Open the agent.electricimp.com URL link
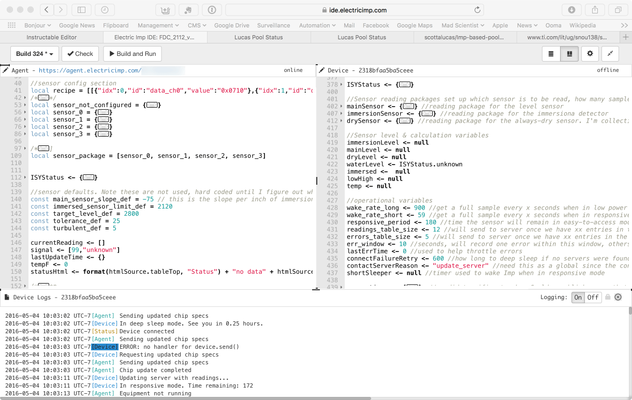This screenshot has height=400, width=632. [x=90, y=70]
